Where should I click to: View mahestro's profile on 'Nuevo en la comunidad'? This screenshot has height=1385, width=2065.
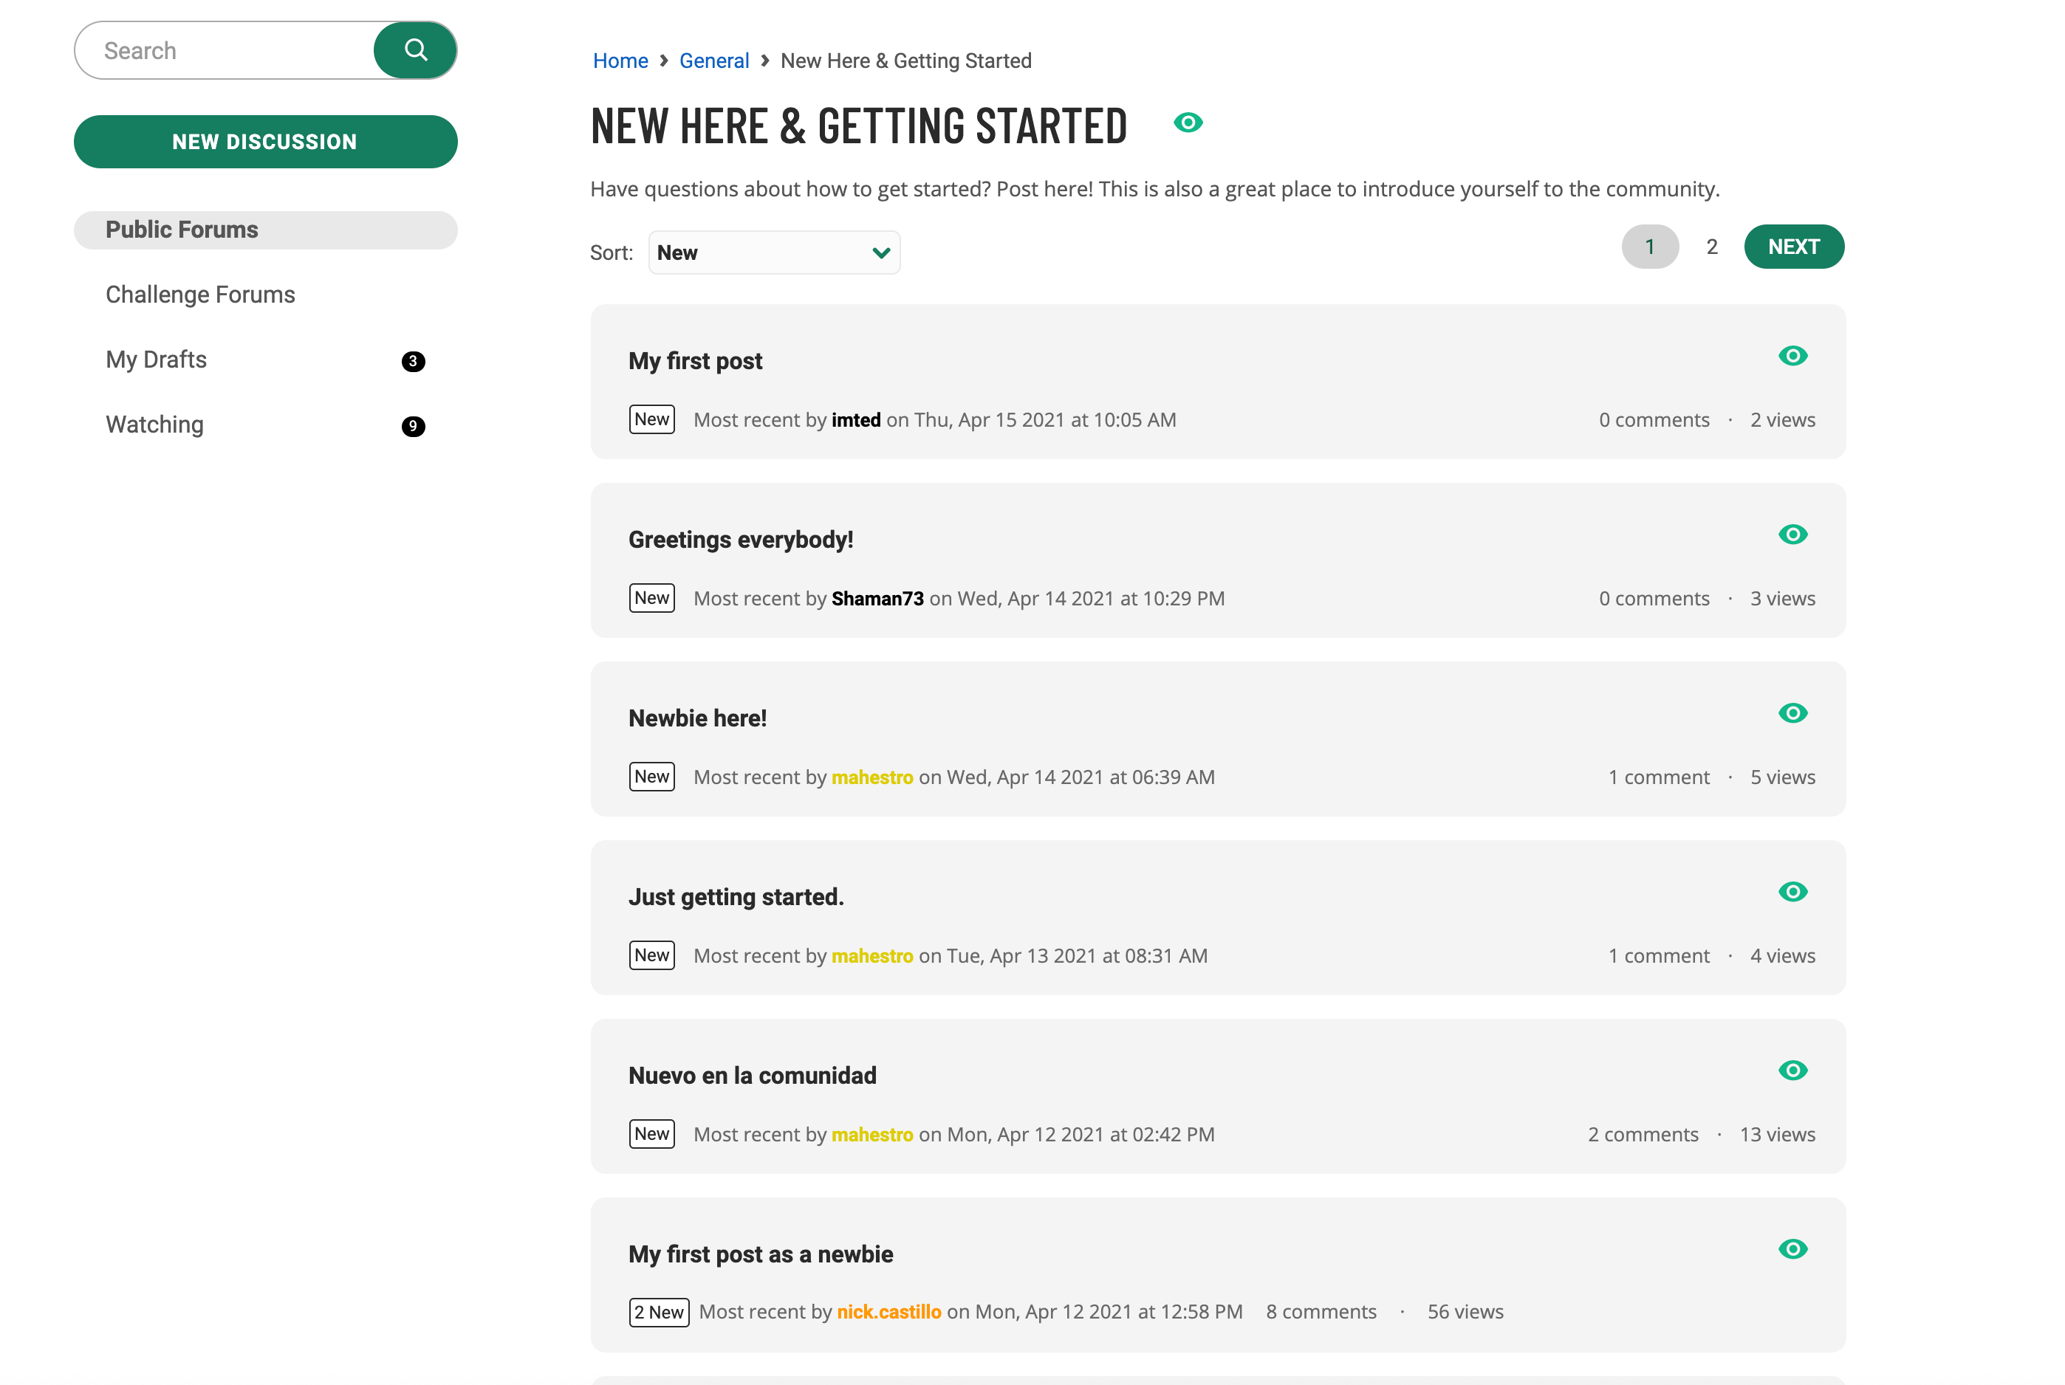pyautogui.click(x=872, y=1134)
